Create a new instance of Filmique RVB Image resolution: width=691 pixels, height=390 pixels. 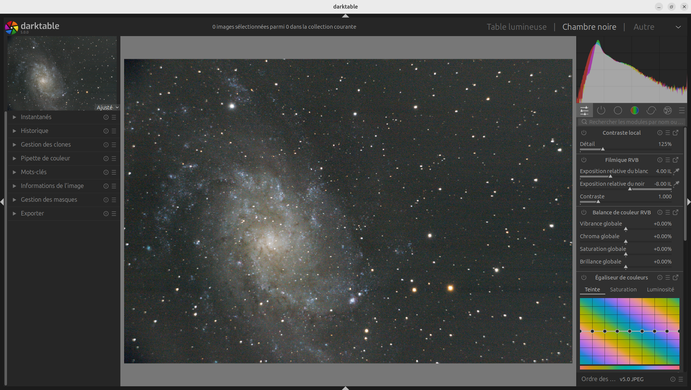(675, 160)
